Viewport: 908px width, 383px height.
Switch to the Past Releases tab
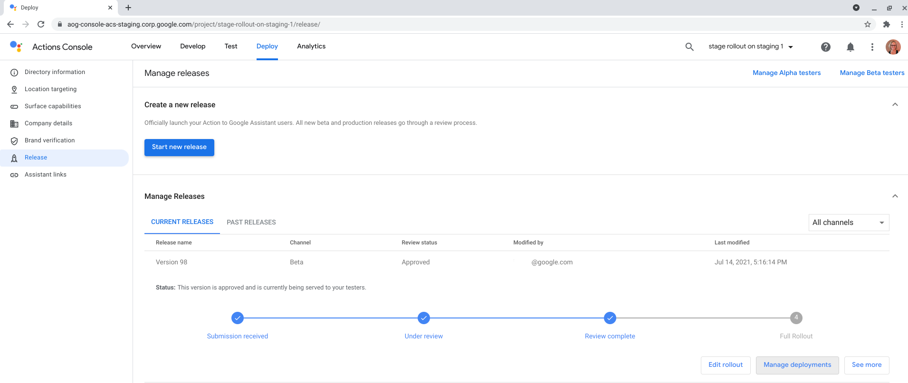[251, 222]
